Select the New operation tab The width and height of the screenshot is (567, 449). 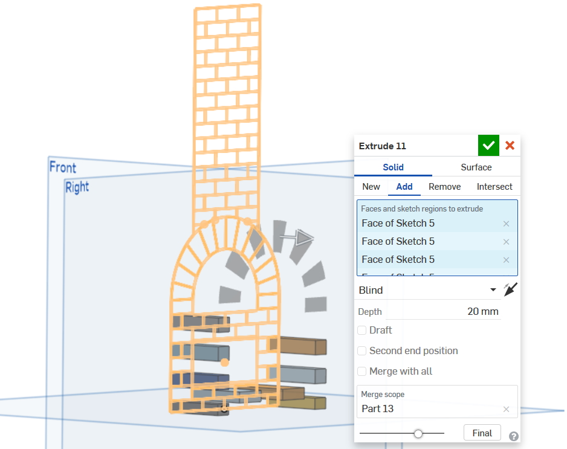[371, 187]
